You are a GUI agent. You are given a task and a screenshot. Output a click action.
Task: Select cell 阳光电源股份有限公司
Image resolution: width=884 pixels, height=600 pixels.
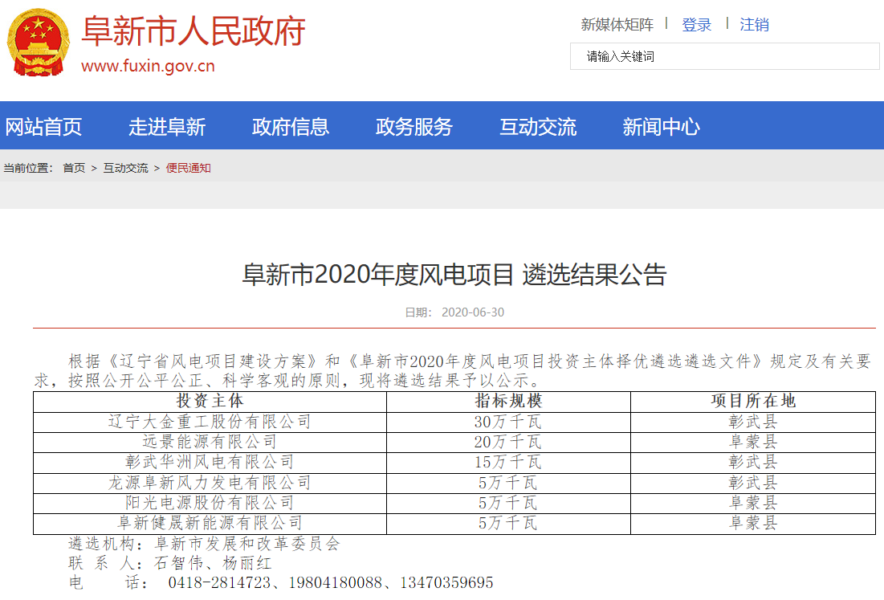click(210, 503)
